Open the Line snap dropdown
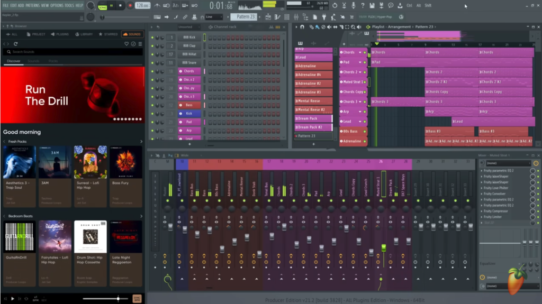 214,17
